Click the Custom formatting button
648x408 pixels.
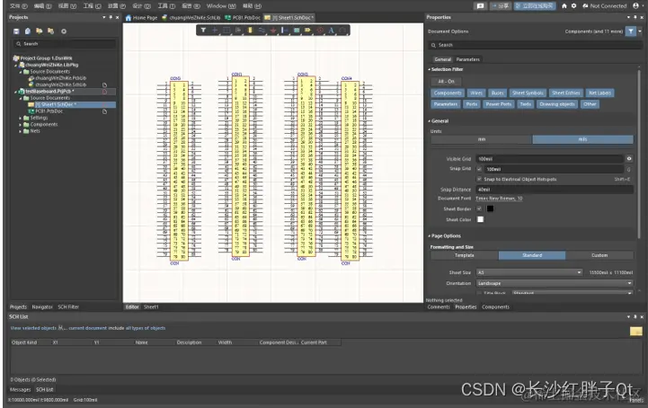[x=599, y=255]
